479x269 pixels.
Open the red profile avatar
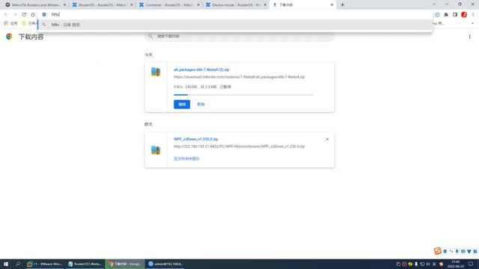point(464,14)
